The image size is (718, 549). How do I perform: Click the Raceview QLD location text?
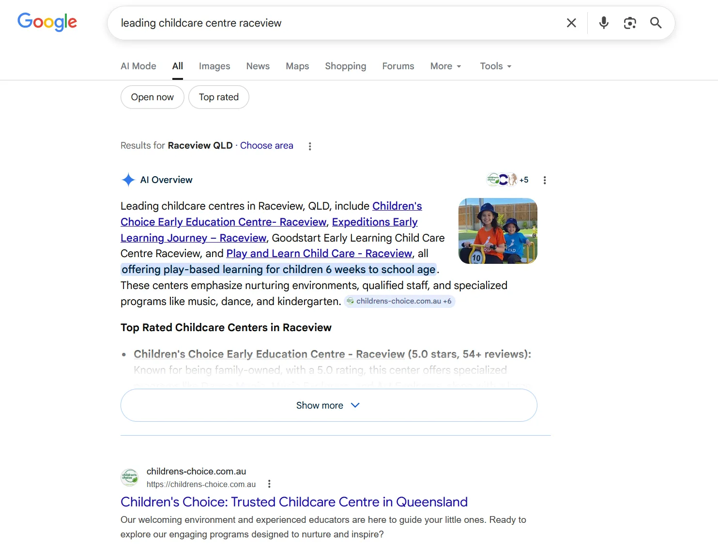pyautogui.click(x=200, y=146)
